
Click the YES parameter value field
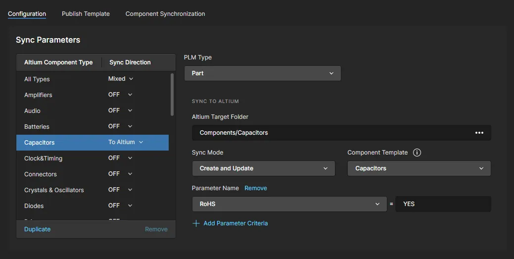(443, 204)
